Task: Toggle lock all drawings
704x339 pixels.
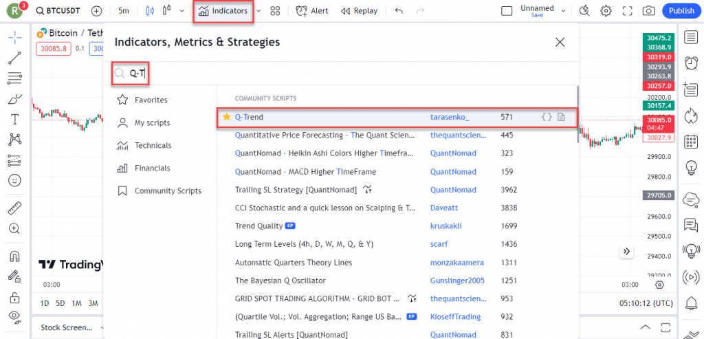Action: pos(15,297)
